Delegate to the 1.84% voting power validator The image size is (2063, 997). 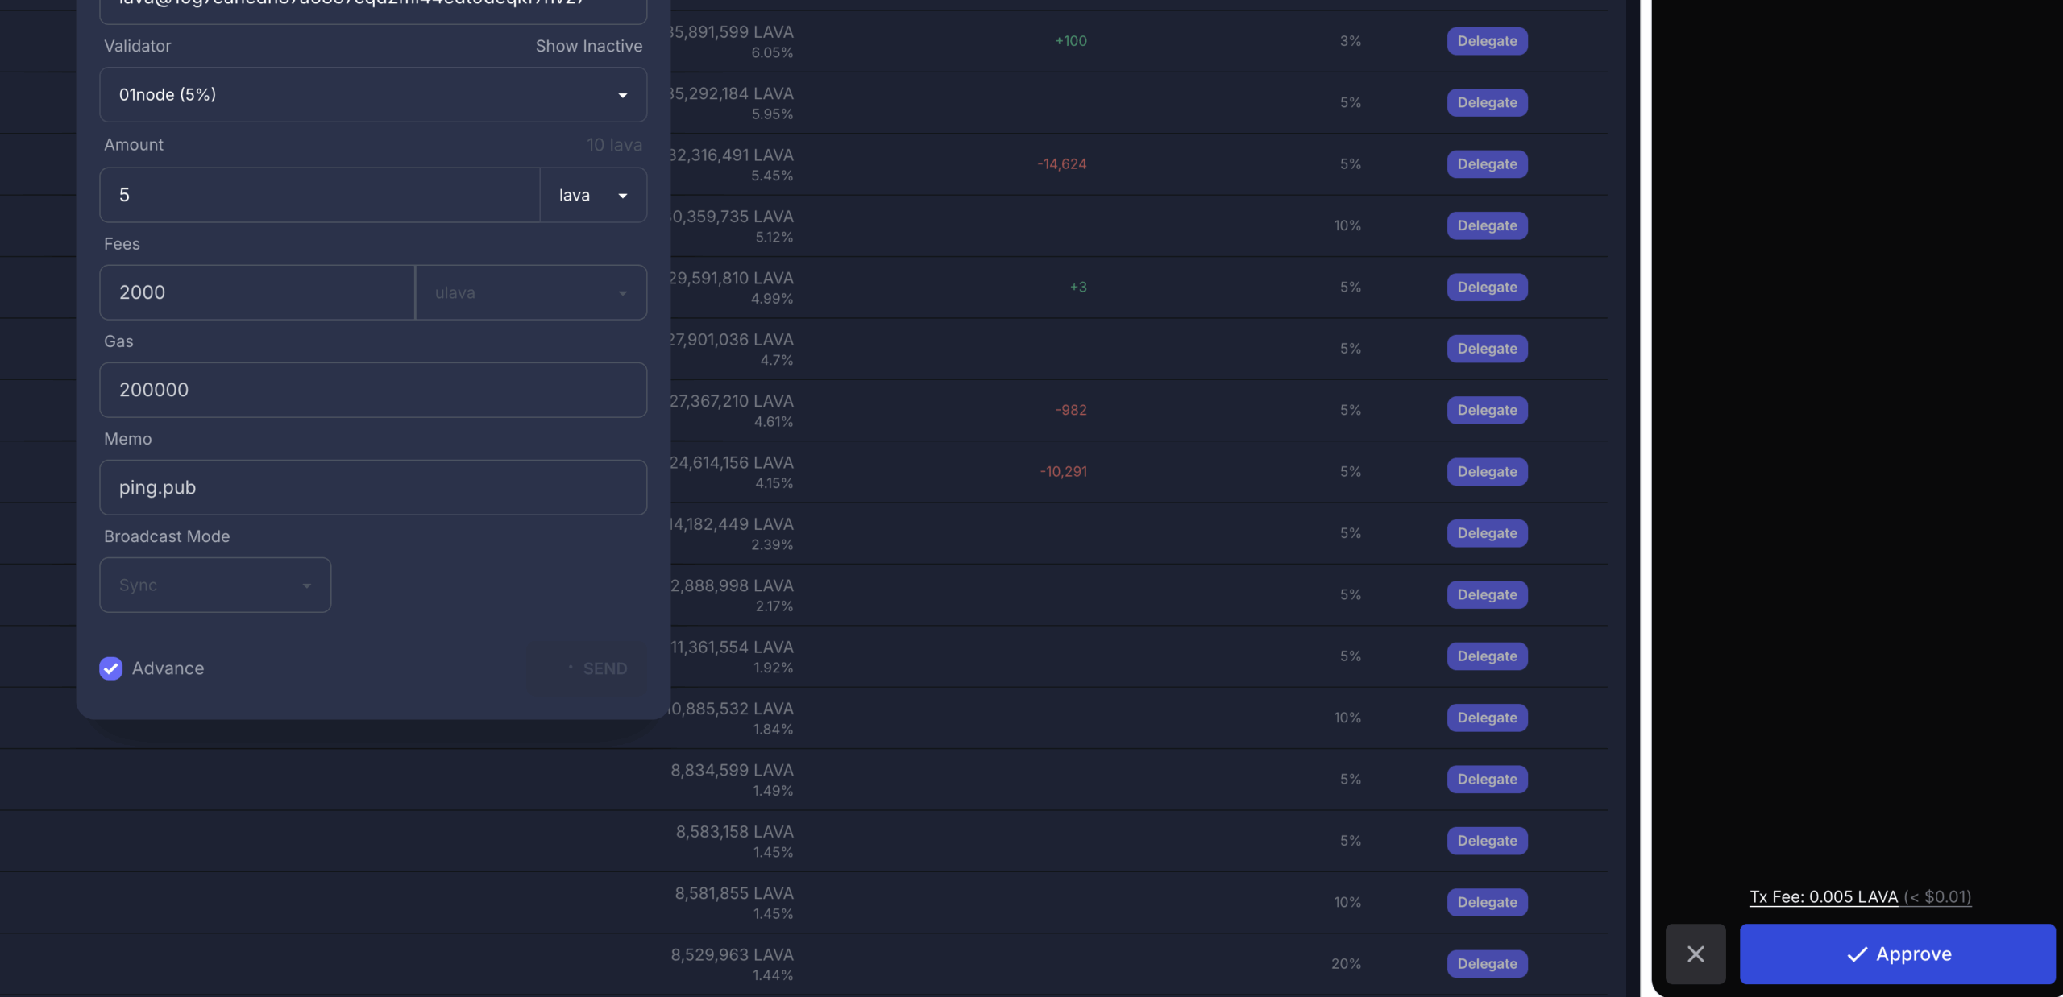pyautogui.click(x=1487, y=718)
